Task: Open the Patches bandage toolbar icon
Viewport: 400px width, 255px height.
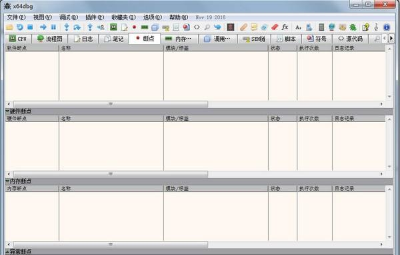Action: tap(243, 27)
